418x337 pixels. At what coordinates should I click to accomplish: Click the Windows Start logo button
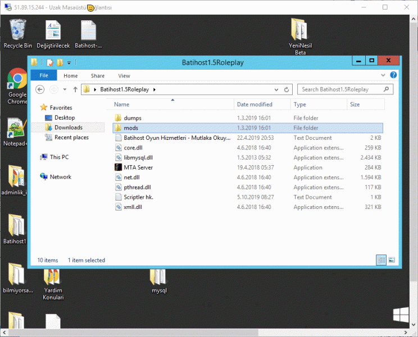pyautogui.click(x=401, y=315)
